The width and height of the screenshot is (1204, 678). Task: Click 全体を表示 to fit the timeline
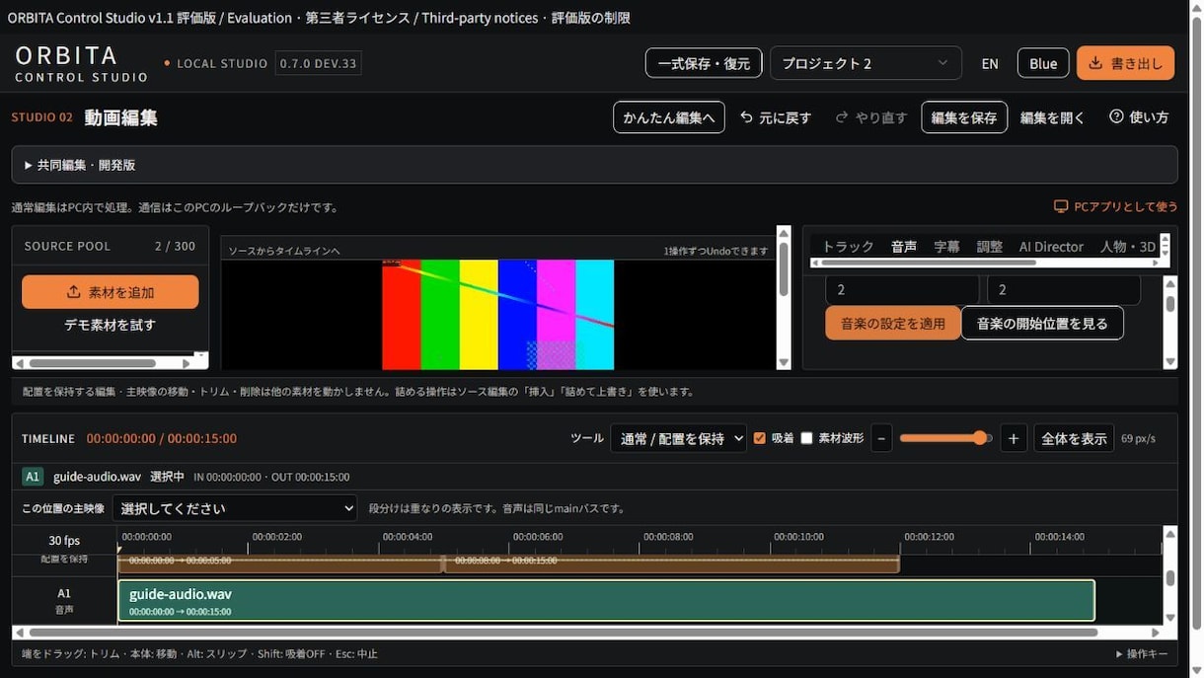click(1074, 438)
